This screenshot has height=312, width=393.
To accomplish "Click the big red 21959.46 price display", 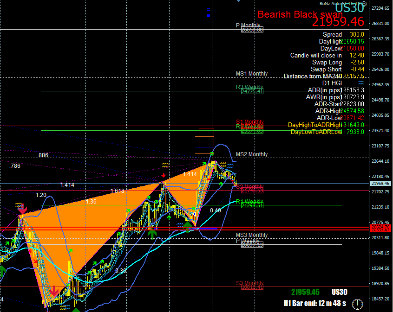I will pyautogui.click(x=338, y=21).
